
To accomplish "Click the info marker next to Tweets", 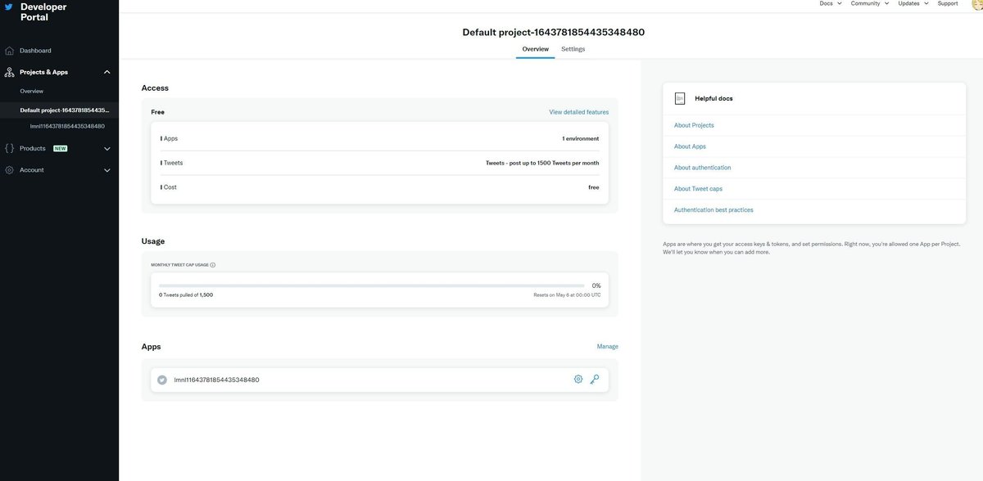I will click(x=161, y=163).
